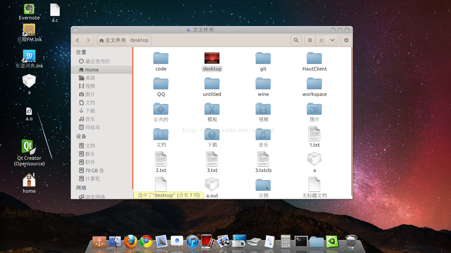The width and height of the screenshot is (451, 253).
Task: Click the desktop path bar segment
Action: click(x=139, y=40)
